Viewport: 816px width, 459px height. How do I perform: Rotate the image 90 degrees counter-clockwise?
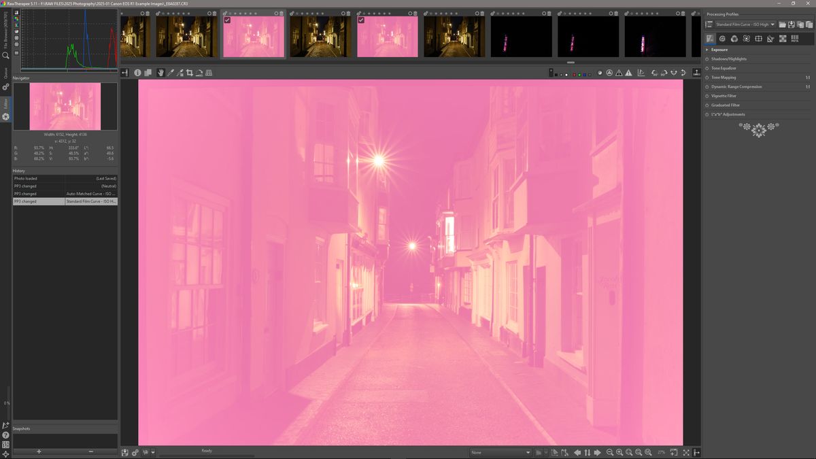pos(653,72)
